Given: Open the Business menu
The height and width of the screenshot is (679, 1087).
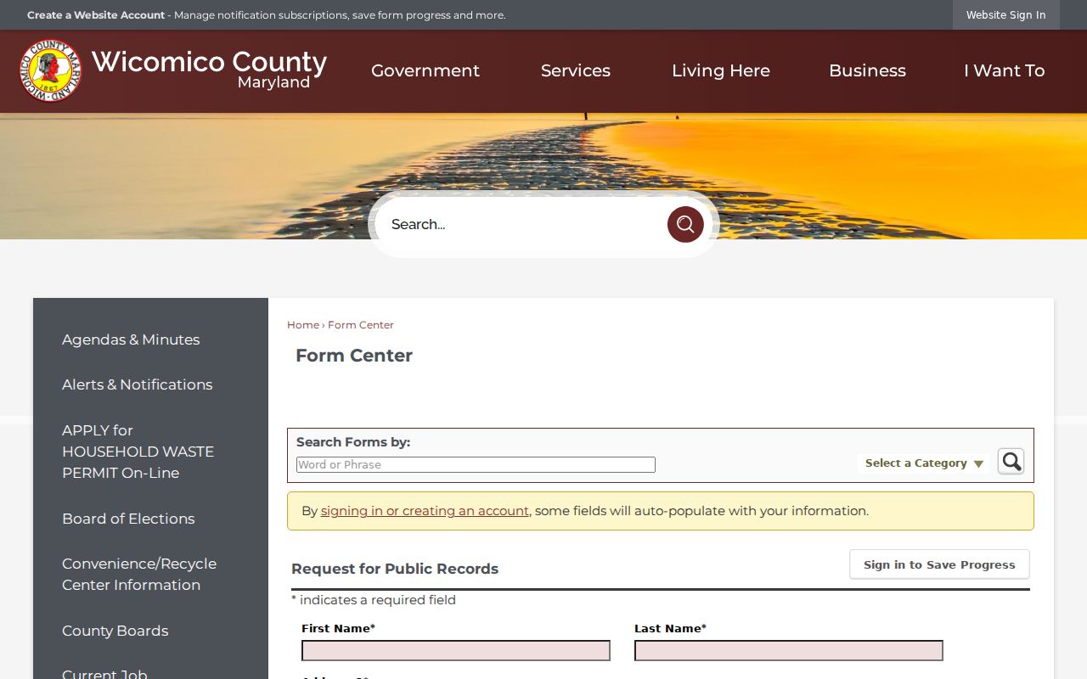Looking at the screenshot, I should [x=867, y=70].
